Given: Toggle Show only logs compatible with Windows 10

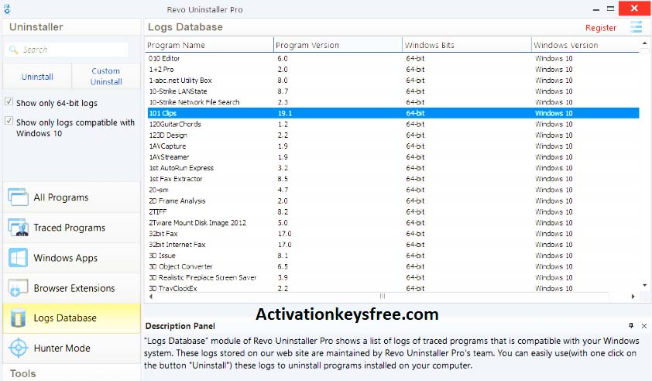Looking at the screenshot, I should click(x=9, y=121).
